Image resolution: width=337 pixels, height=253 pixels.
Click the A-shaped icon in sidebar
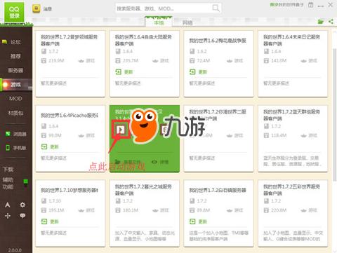click(x=8, y=205)
